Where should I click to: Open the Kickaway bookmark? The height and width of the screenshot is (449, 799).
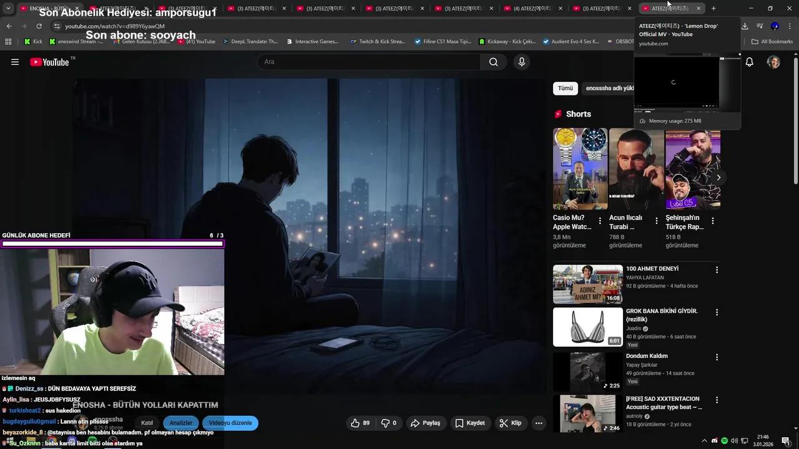point(507,42)
